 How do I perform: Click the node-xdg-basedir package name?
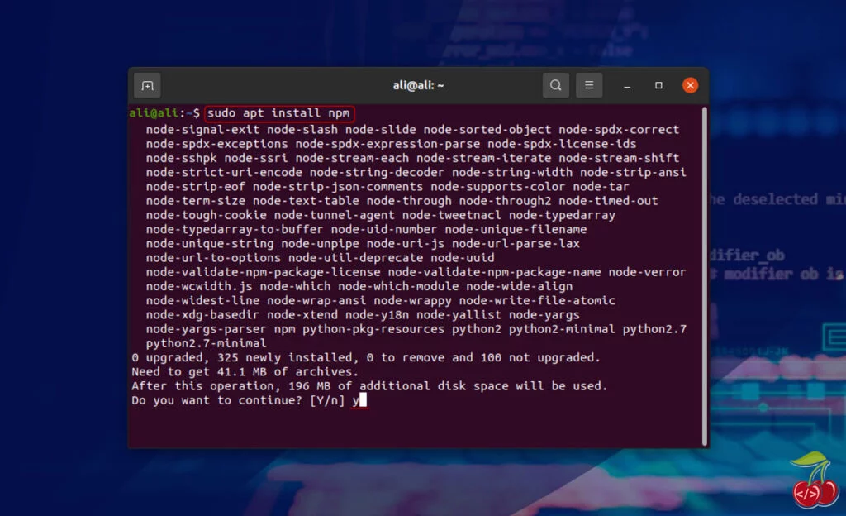click(202, 315)
